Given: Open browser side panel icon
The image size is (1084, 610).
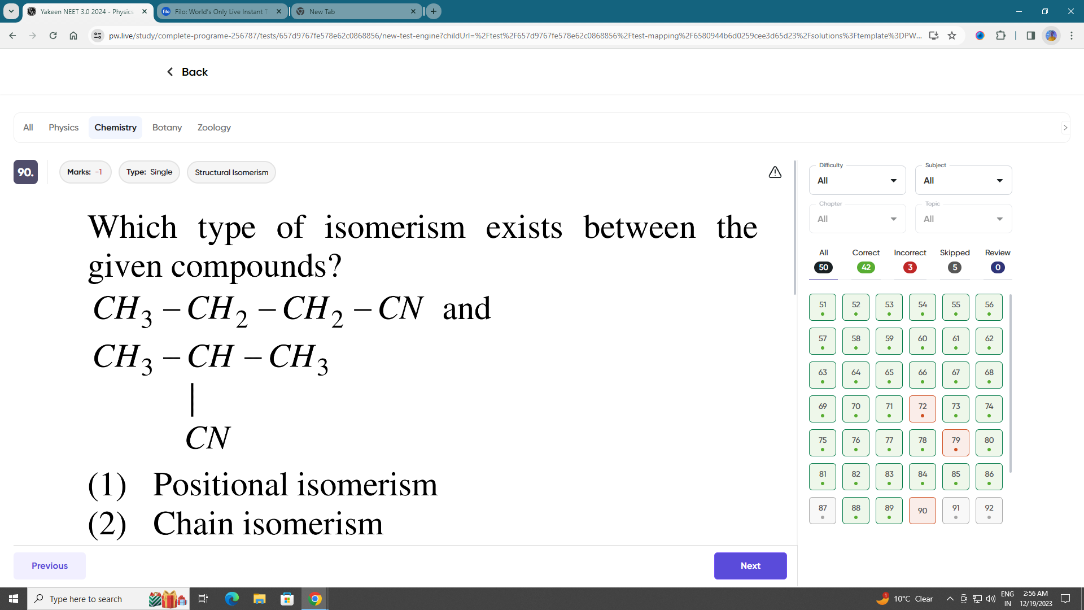Looking at the screenshot, I should pyautogui.click(x=1030, y=36).
